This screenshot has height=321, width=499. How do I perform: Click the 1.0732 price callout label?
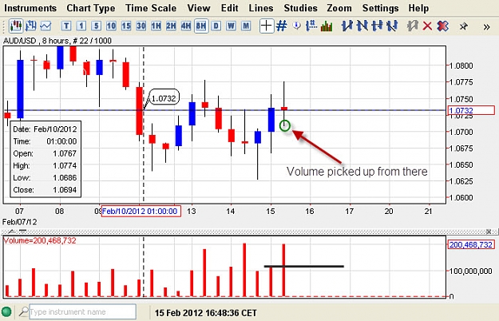(x=164, y=98)
